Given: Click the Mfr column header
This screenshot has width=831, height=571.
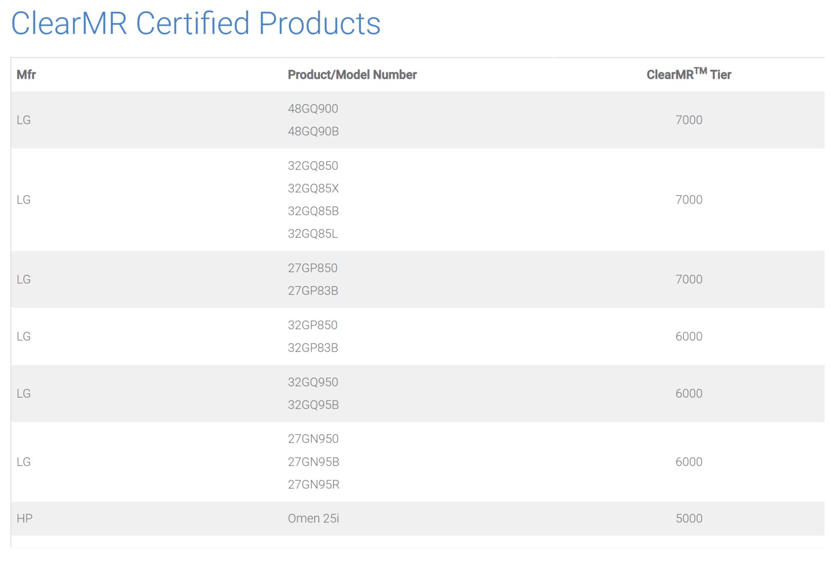Looking at the screenshot, I should [26, 75].
